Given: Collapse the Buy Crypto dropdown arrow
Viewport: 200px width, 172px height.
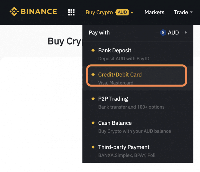Looking at the screenshot, I should click(x=132, y=13).
